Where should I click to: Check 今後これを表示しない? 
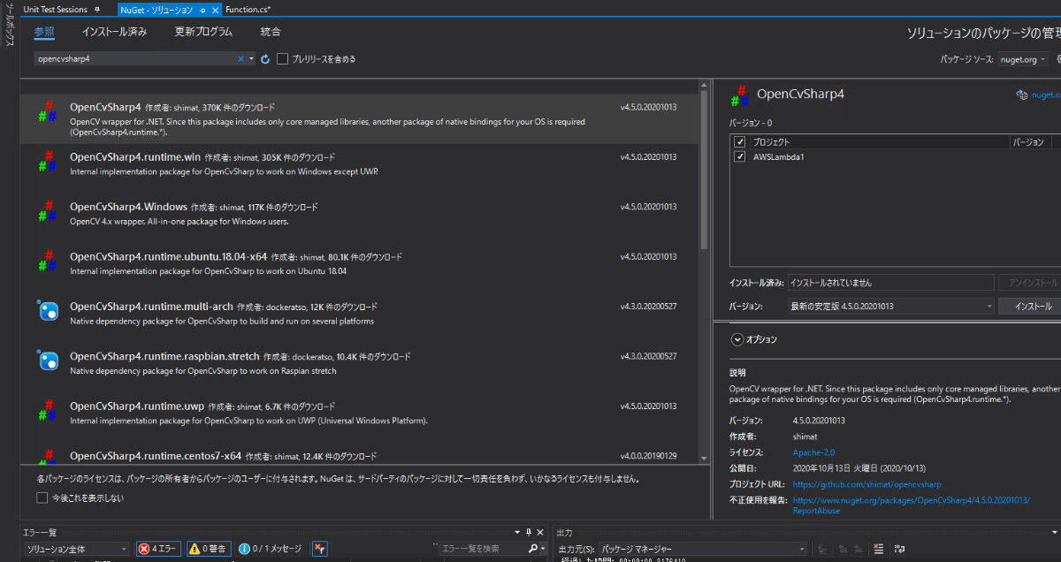point(42,497)
